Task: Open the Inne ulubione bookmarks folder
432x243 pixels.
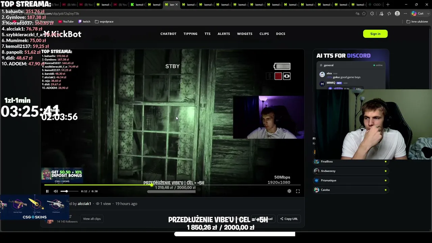Action: coord(417,22)
